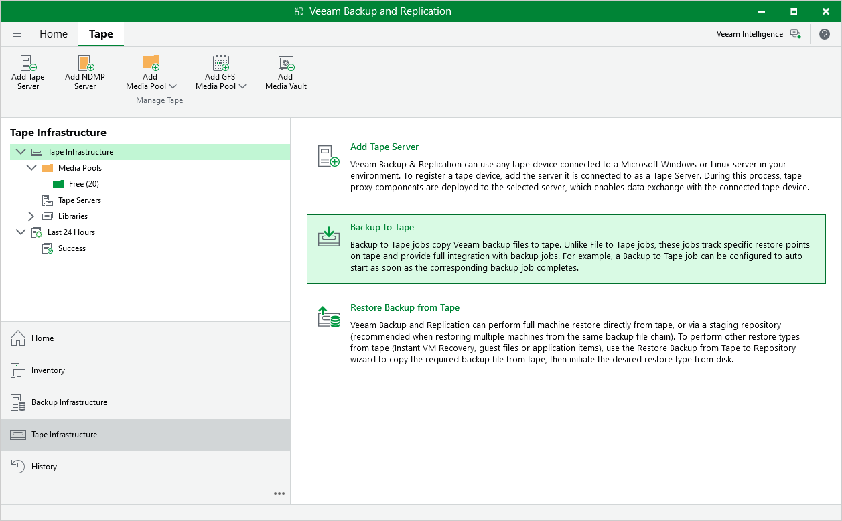Select Media Pools in the tree
The width and height of the screenshot is (842, 521).
click(x=80, y=168)
